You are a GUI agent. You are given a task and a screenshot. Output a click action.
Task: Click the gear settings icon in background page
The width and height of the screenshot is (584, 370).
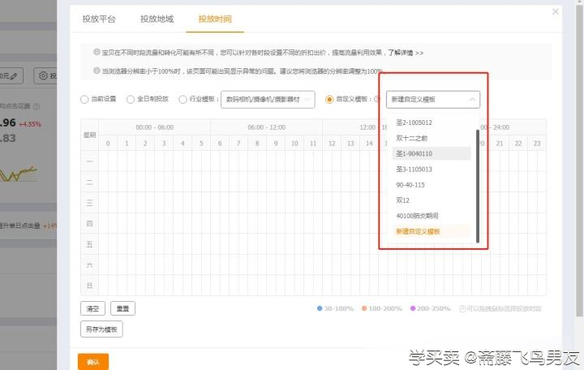tap(43, 75)
